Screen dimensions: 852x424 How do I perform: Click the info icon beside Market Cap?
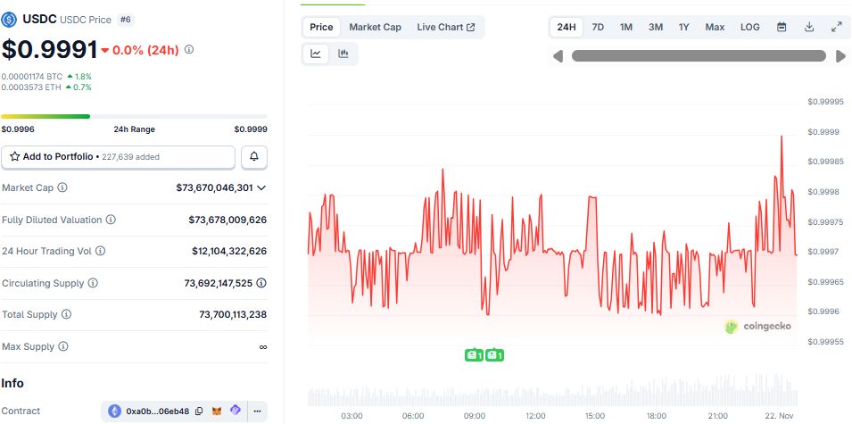coord(62,188)
